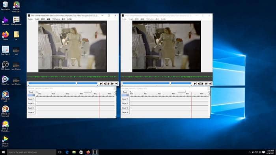
Task: Open the ファイル menu in left window
Action: point(30,19)
